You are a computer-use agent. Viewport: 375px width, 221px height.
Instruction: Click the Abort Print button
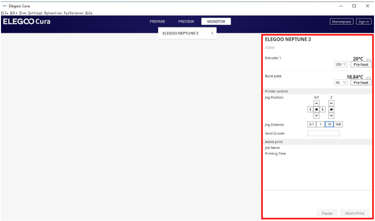pos(354,213)
